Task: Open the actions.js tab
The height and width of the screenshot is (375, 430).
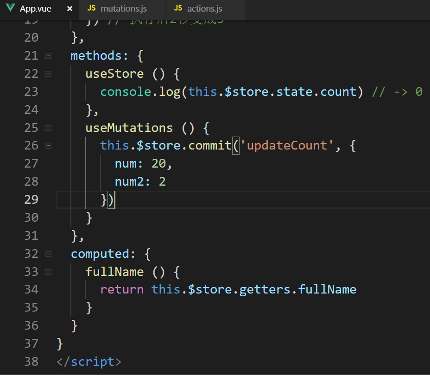Action: (x=205, y=9)
